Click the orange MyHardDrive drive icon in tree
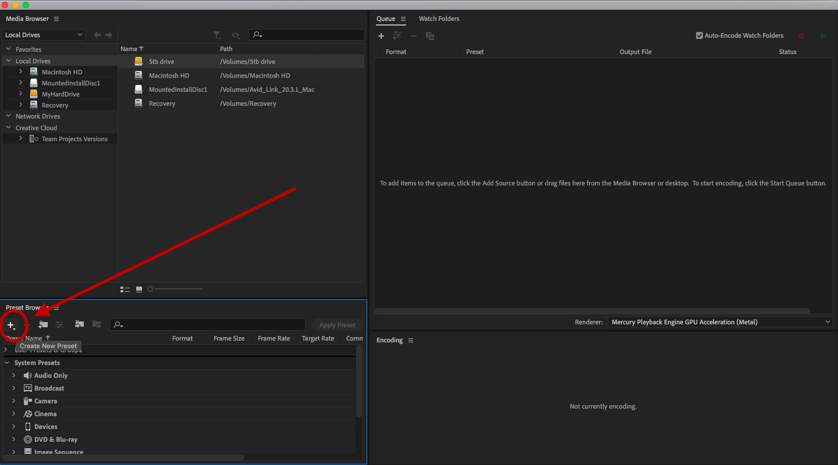Screen dimensions: 838x465 point(34,94)
